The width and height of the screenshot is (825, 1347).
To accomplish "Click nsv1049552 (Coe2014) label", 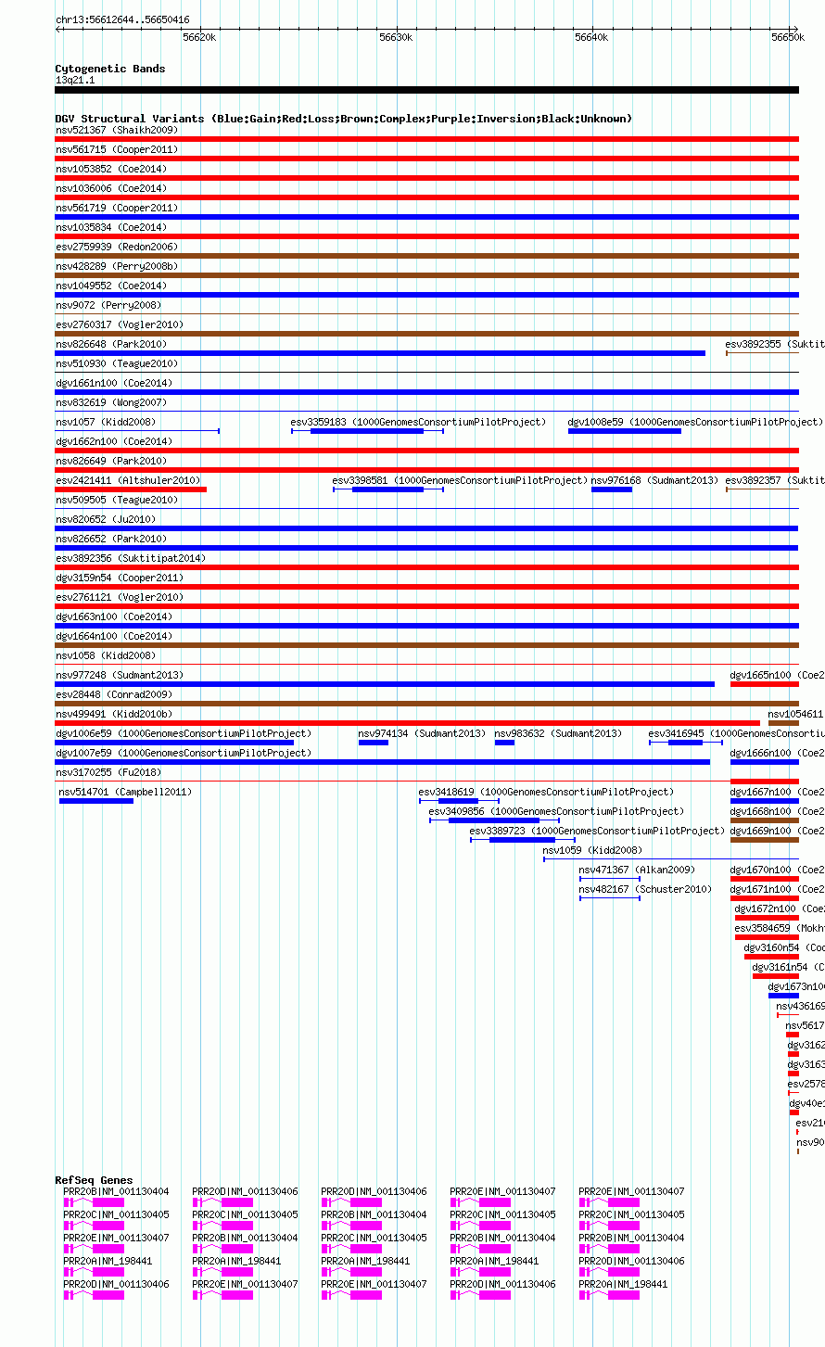I will (111, 286).
